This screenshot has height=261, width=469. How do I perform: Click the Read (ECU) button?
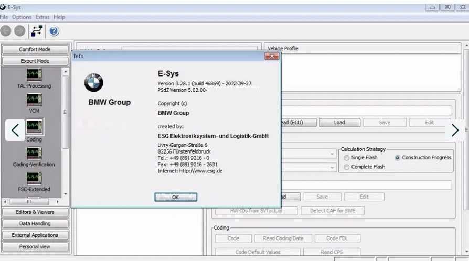point(299,123)
